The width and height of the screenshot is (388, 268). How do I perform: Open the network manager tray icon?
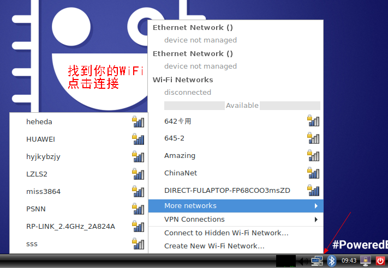[317, 261]
